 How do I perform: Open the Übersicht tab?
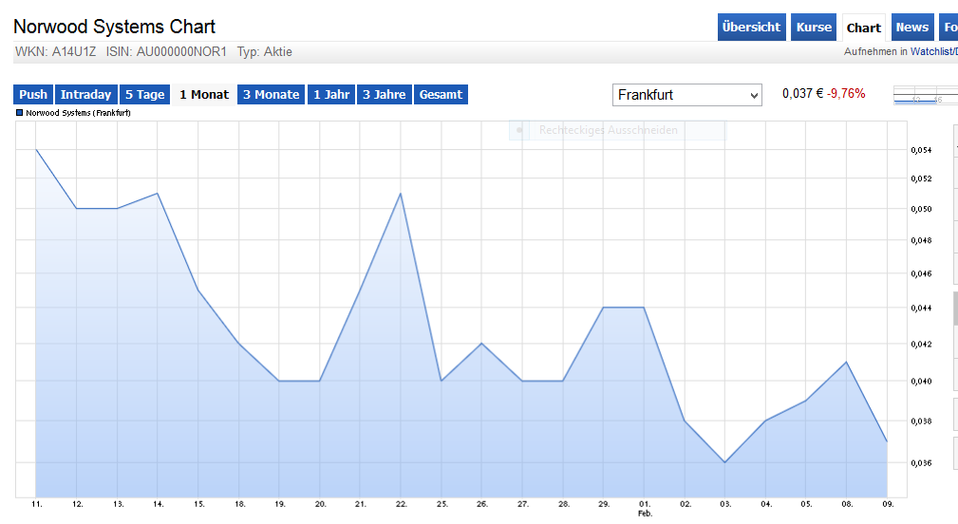pyautogui.click(x=751, y=28)
